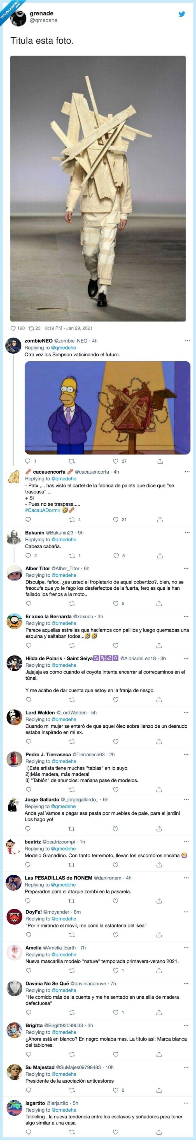Click the Twitter bird logo

(x=181, y=15)
